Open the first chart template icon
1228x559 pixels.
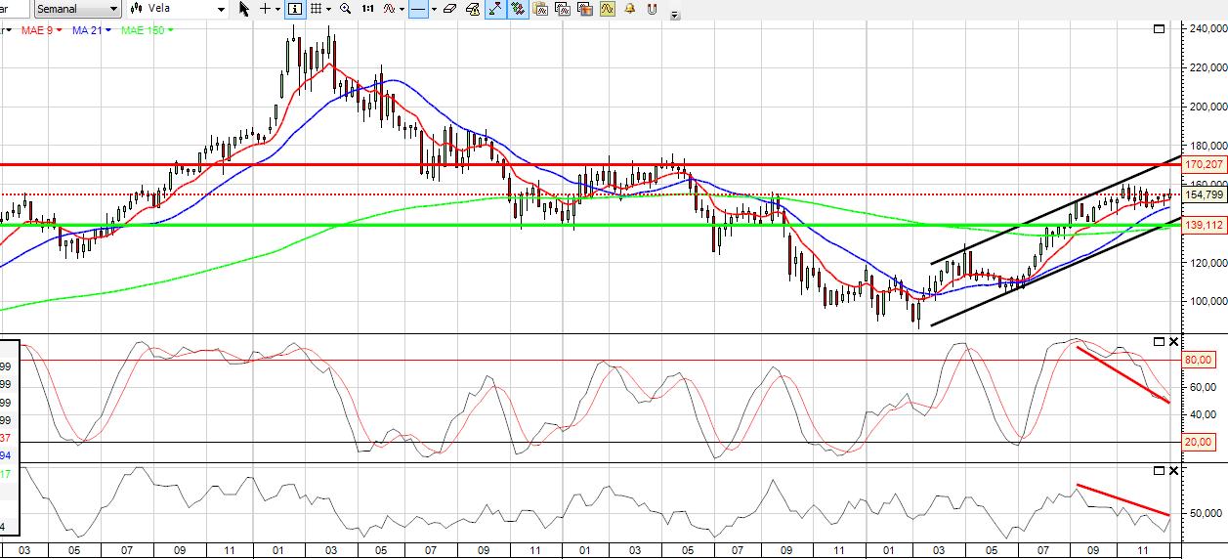tap(540, 9)
